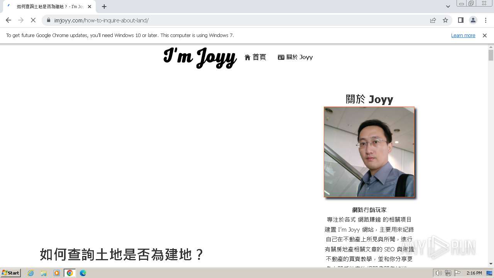
Task: Open the Chrome profile avatar
Action: [473, 20]
